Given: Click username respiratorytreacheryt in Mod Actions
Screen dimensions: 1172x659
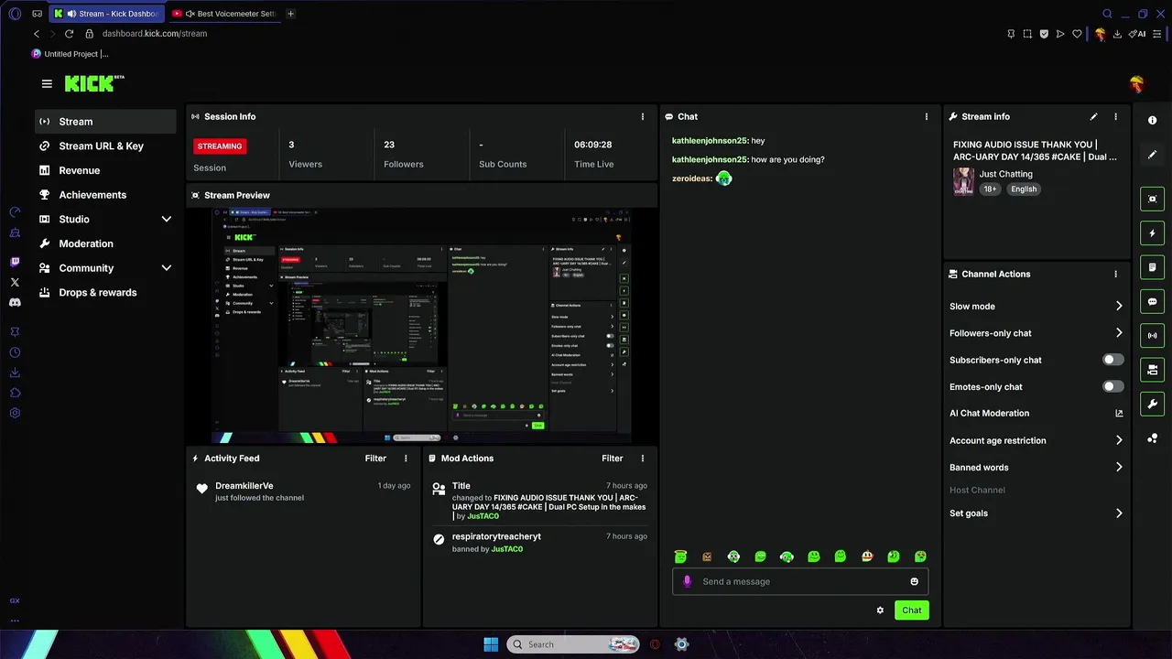Looking at the screenshot, I should tap(496, 536).
